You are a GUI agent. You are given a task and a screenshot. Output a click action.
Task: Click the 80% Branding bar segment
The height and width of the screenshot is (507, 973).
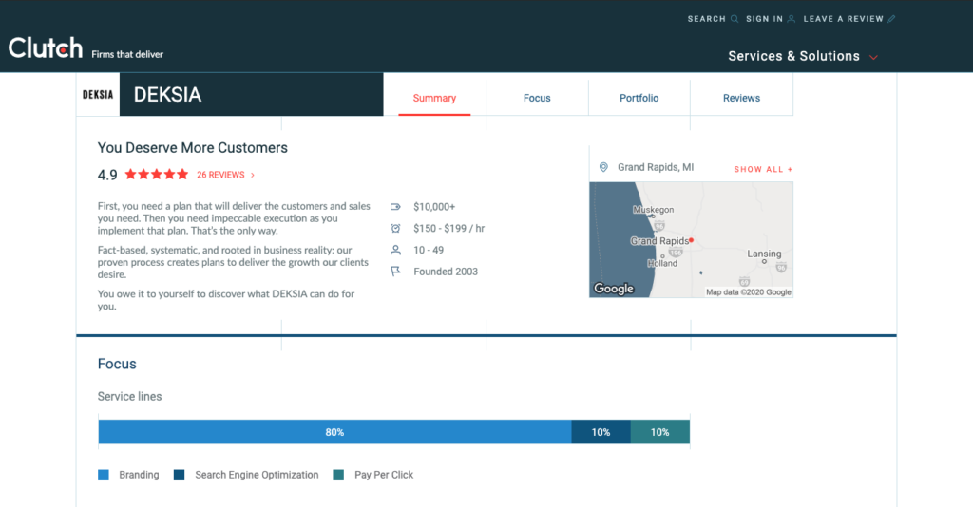[334, 432]
